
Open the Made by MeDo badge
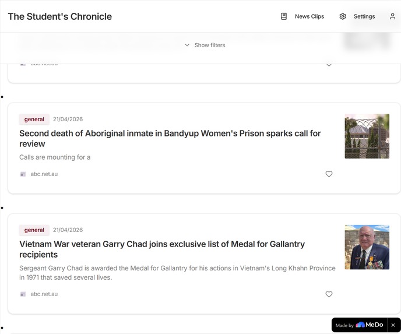(359, 325)
